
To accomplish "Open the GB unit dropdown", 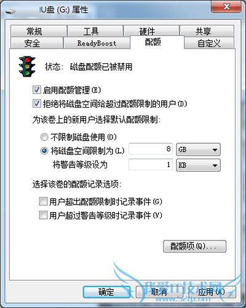I will 198,149.
